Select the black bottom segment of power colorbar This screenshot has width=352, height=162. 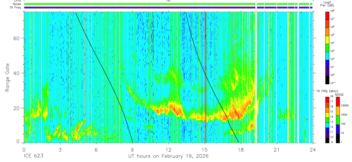point(327,79)
